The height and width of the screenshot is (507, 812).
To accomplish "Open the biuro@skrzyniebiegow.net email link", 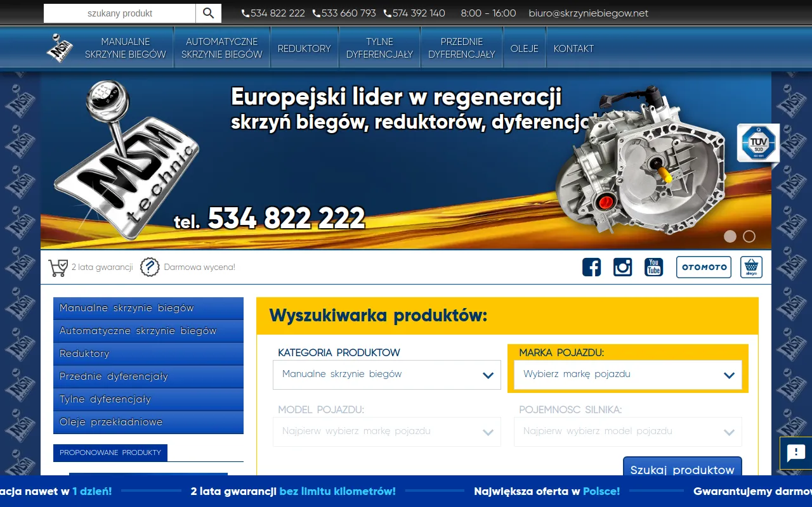I will tap(589, 13).
